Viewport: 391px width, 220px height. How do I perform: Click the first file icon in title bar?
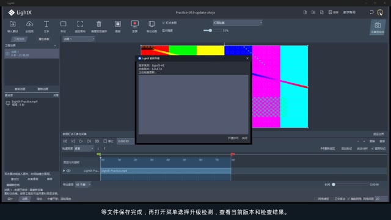(x=305, y=12)
